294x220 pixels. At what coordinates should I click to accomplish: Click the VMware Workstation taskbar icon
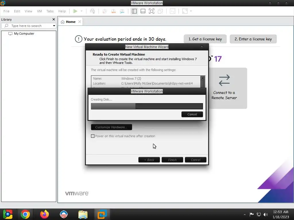coord(102,214)
